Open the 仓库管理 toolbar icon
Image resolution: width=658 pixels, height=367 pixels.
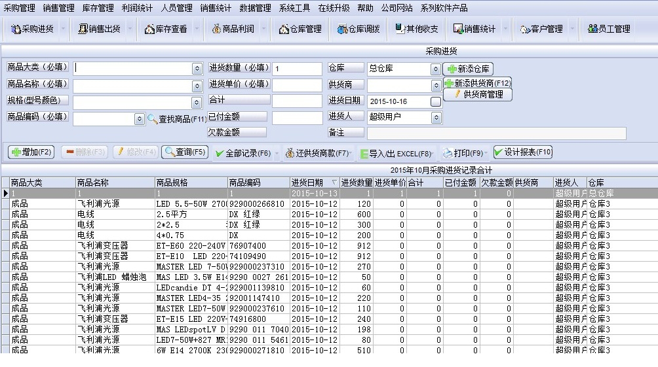300,29
